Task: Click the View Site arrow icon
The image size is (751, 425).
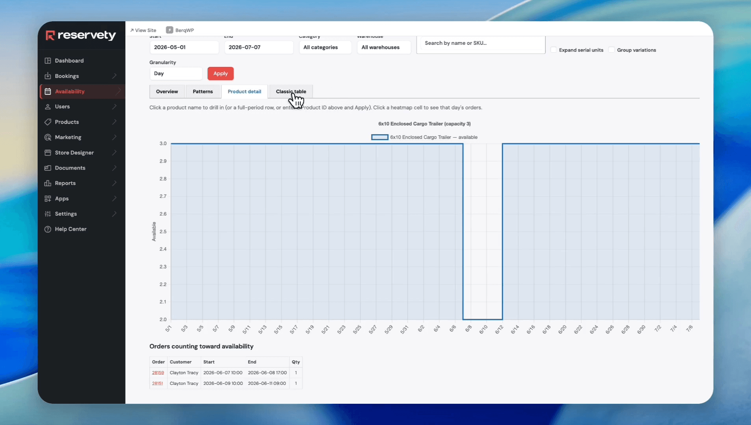Action: click(132, 30)
